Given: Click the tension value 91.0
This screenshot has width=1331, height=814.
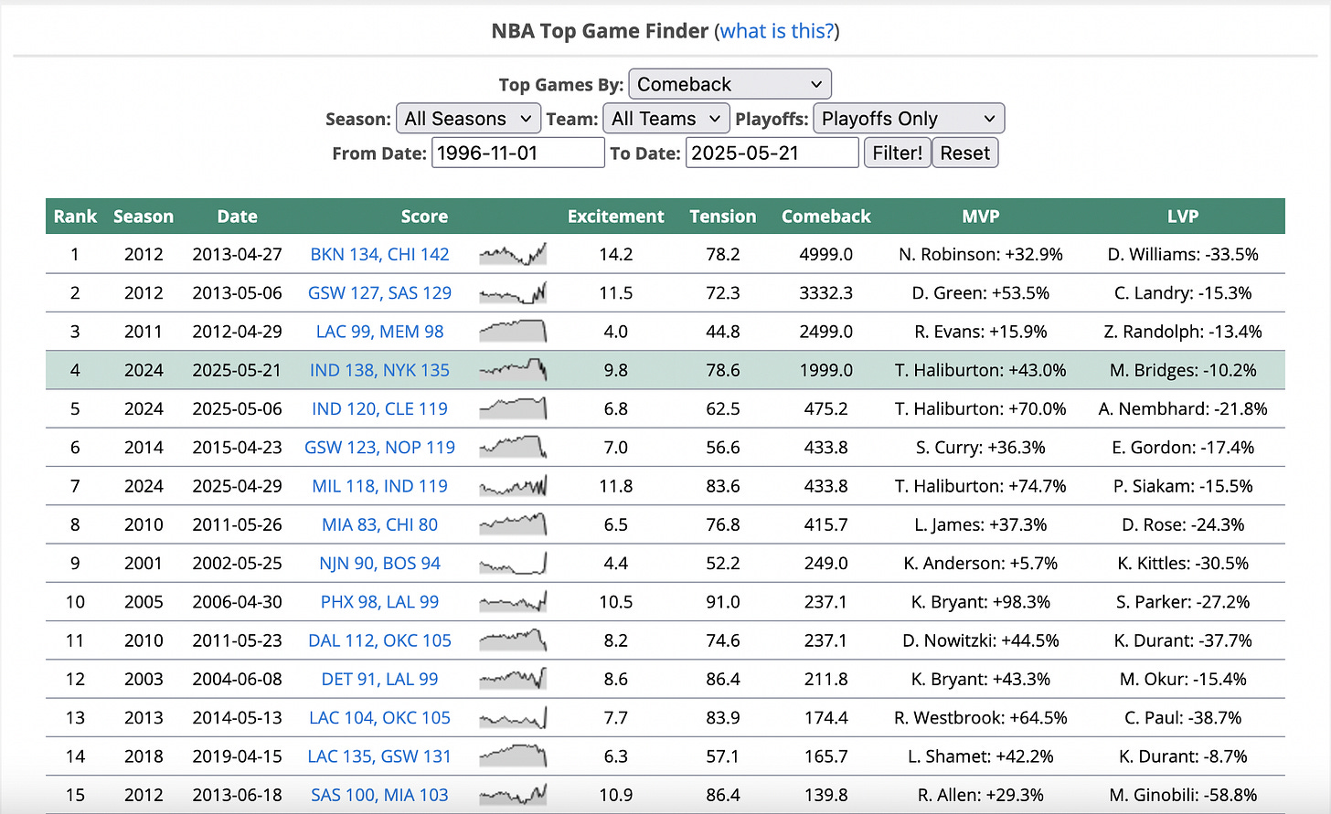Looking at the screenshot, I should (723, 602).
